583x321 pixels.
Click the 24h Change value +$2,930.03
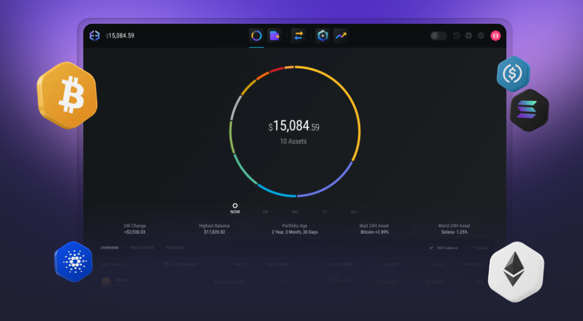[x=135, y=232]
